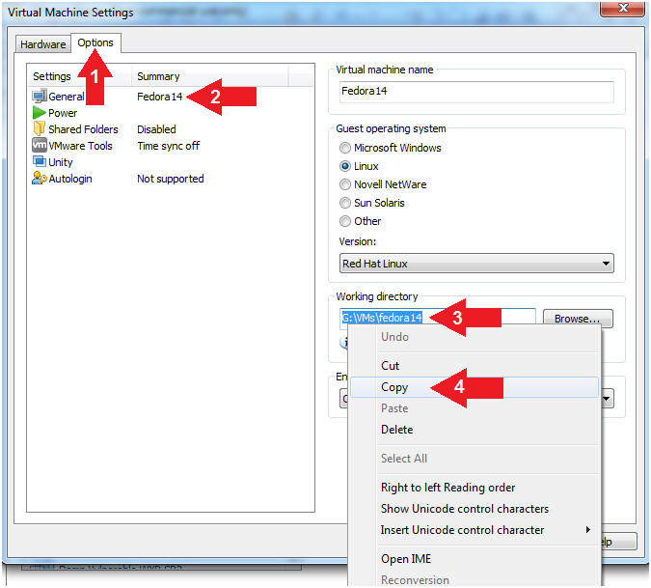Viewport: 651px width, 588px height.
Task: Click the General settings monitor icon
Action: (x=40, y=97)
